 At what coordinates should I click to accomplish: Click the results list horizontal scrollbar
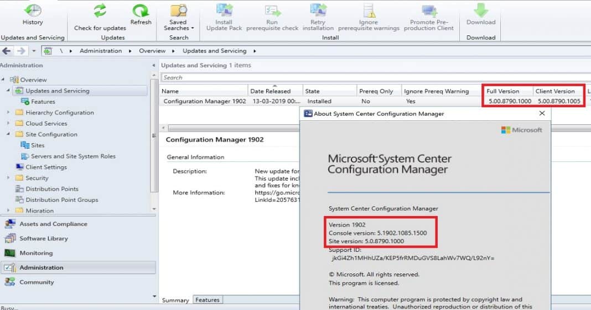[x=234, y=128]
